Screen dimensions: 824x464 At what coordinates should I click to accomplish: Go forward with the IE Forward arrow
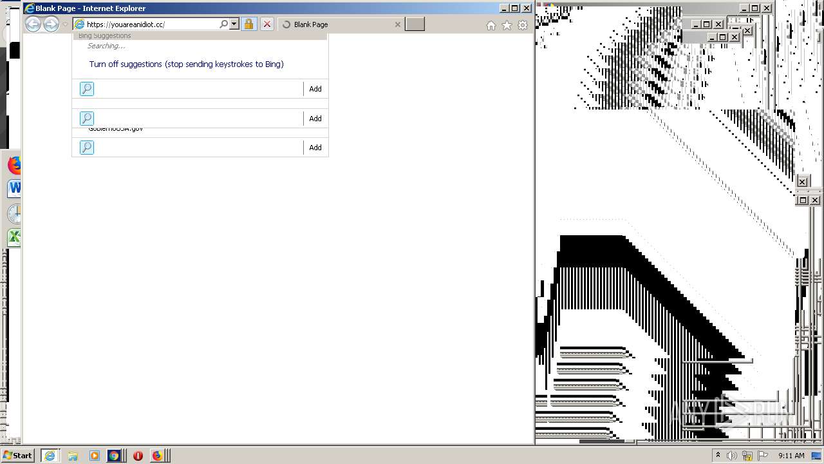point(51,24)
